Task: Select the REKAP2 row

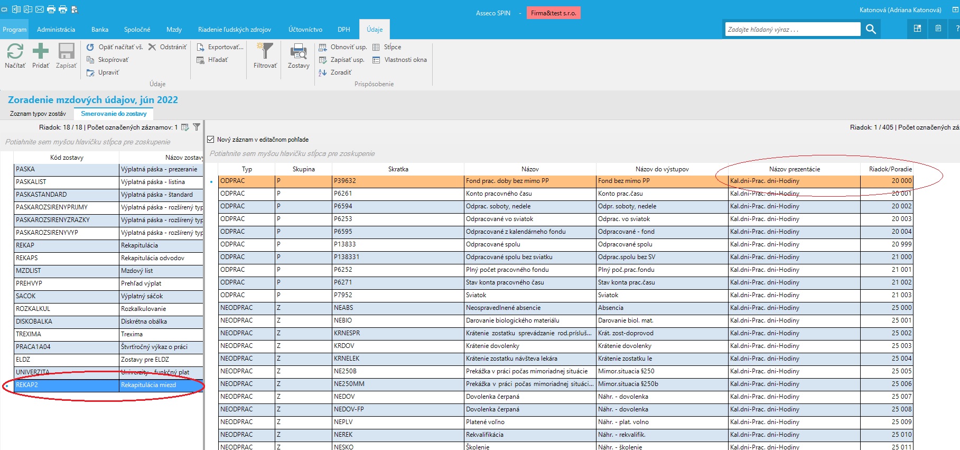Action: (x=108, y=385)
